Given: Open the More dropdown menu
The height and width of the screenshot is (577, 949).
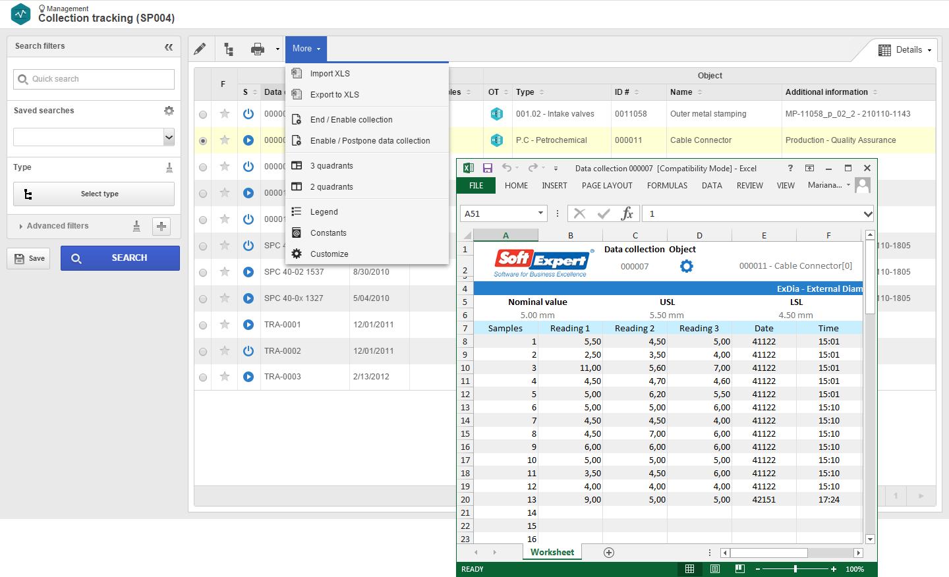Looking at the screenshot, I should click(x=306, y=49).
